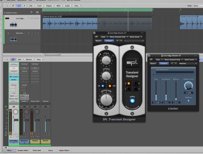Select setting A on SPL Transient Designer

point(129,83)
